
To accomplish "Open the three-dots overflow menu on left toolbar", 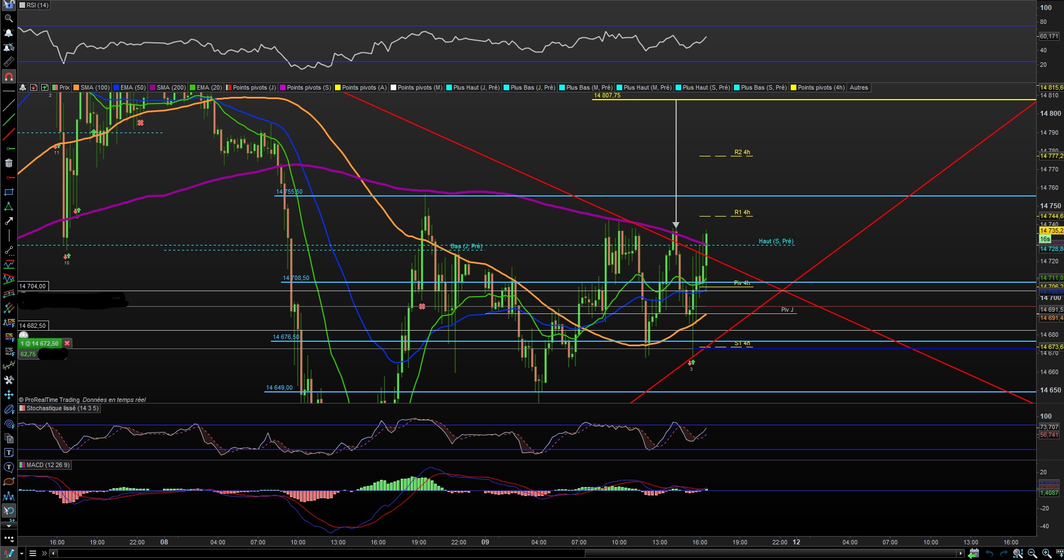I will 8,539.
